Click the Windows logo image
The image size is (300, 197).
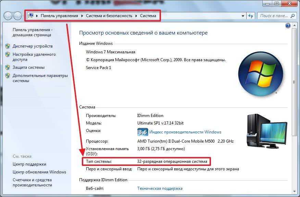pos(261,74)
